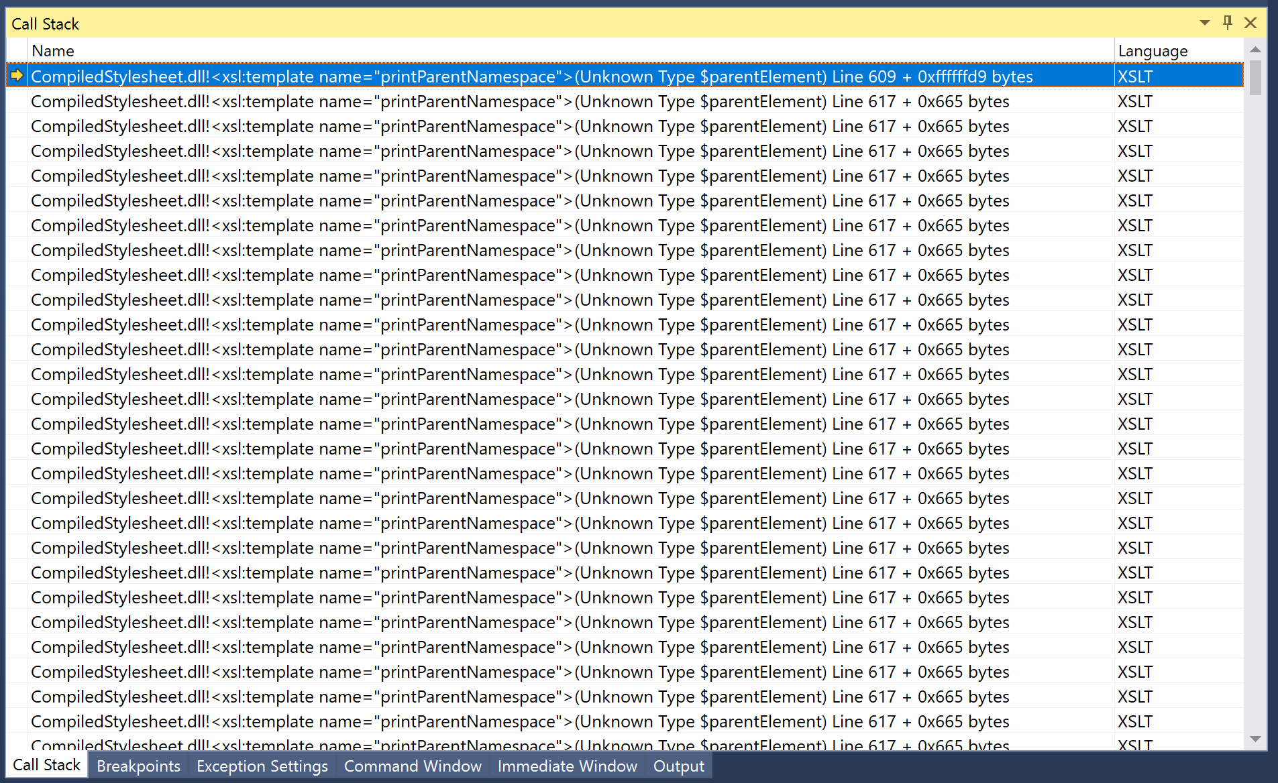1278x783 pixels.
Task: Click the Call Stack window pin icon
Action: [x=1227, y=22]
